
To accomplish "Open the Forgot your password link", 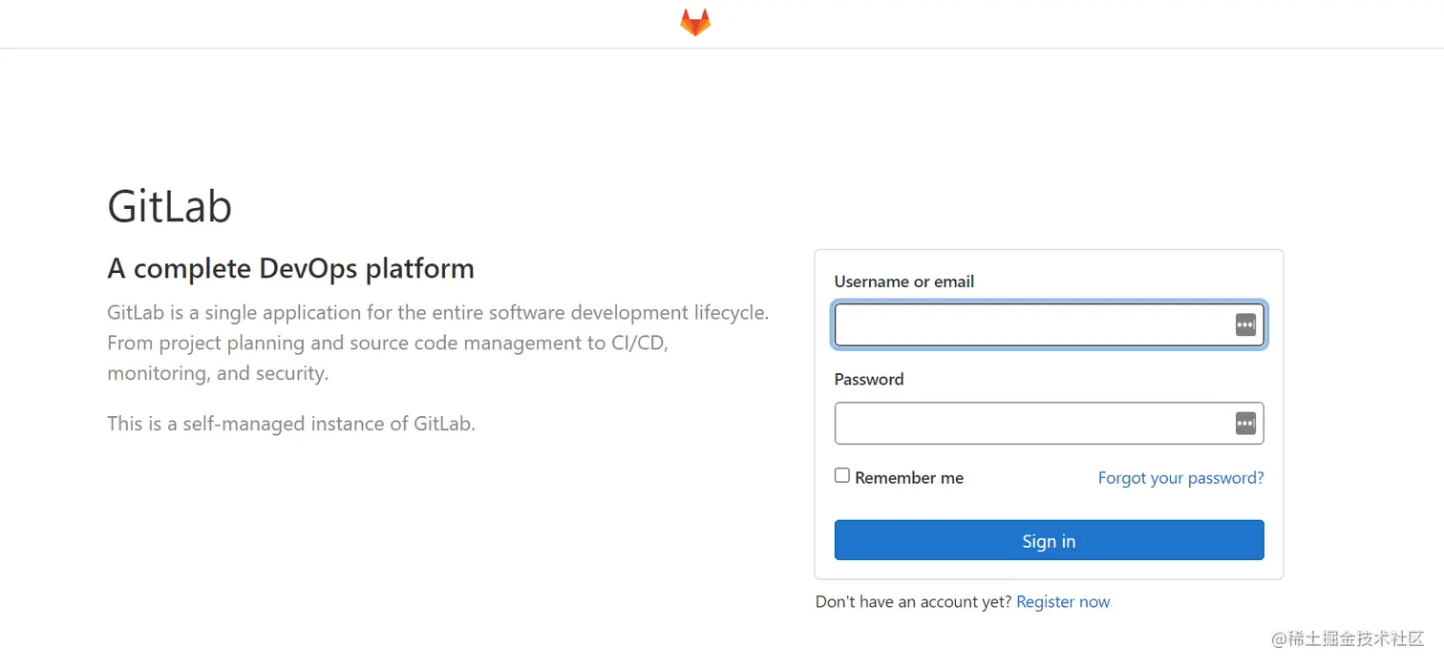I will point(1180,478).
